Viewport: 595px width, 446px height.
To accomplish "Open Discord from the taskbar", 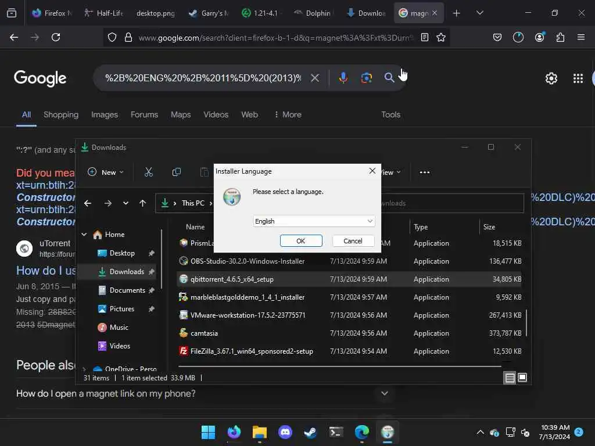I will 285,432.
